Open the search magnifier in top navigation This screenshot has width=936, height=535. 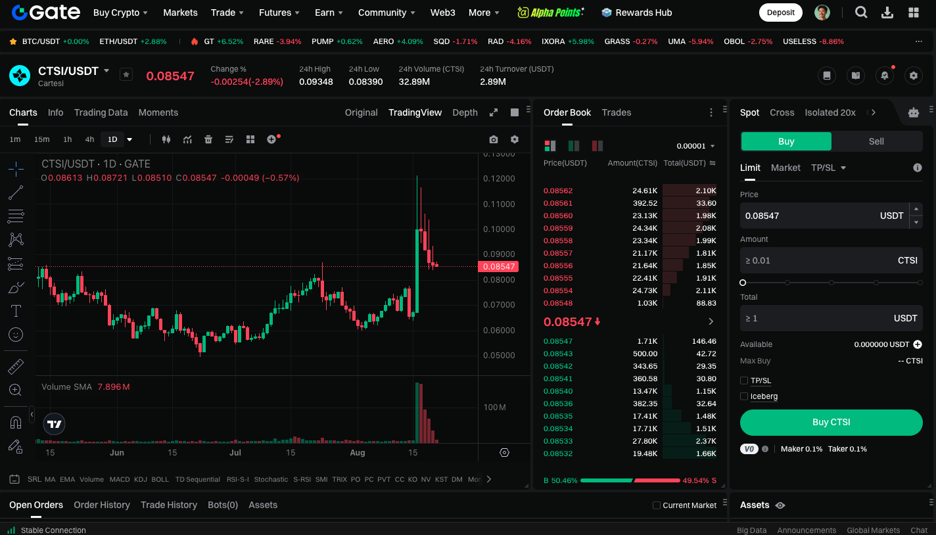pyautogui.click(x=861, y=12)
